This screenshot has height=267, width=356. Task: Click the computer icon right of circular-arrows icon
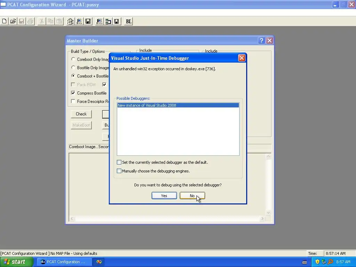pyautogui.click(x=79, y=21)
